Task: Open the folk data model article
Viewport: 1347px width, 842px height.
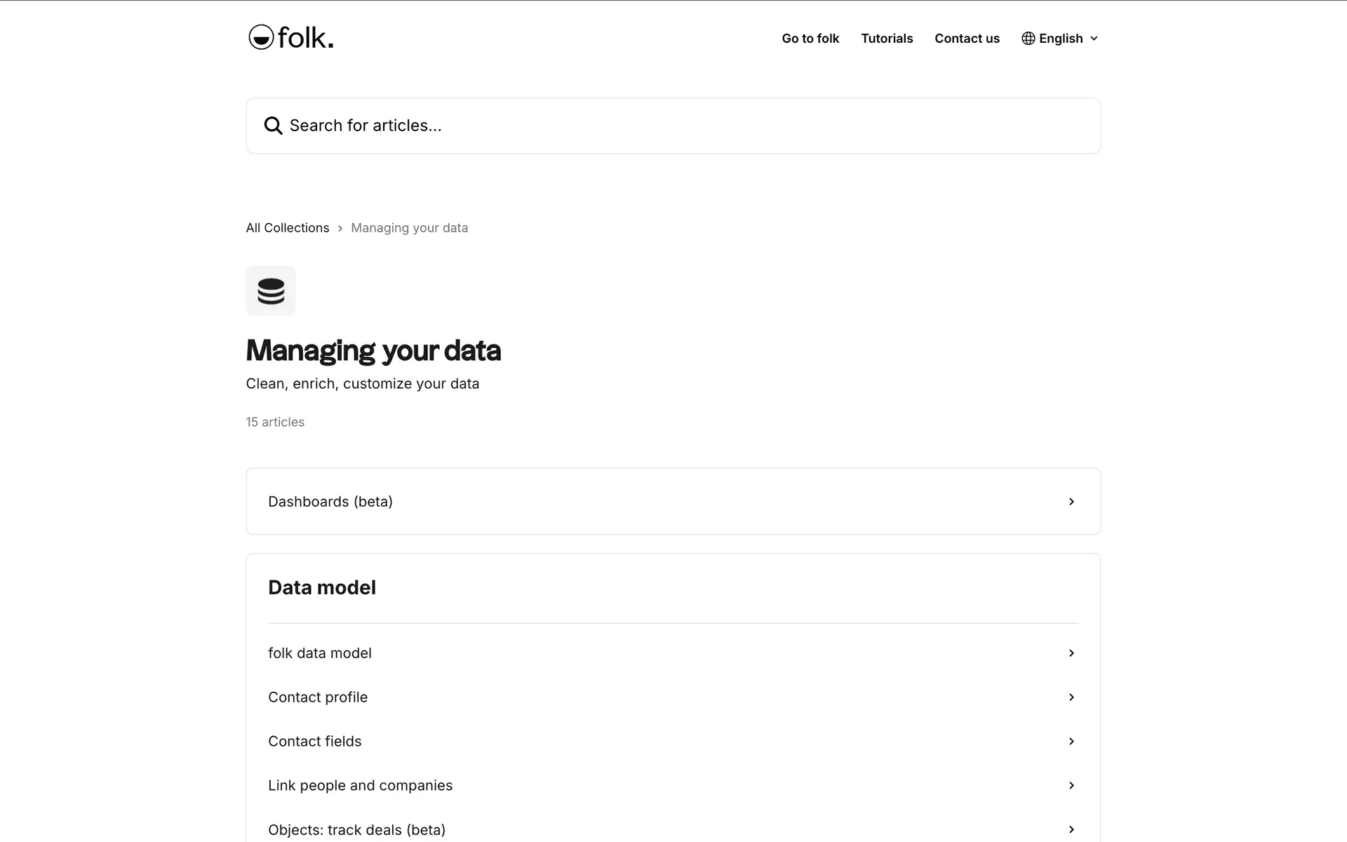Action: (320, 653)
